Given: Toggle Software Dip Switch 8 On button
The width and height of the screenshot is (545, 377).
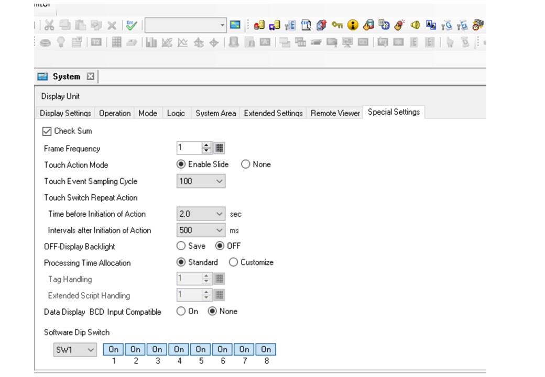Looking at the screenshot, I should [x=266, y=349].
